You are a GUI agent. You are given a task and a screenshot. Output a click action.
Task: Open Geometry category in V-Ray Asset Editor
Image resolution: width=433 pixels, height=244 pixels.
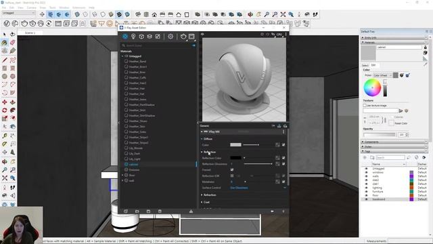pos(141,37)
